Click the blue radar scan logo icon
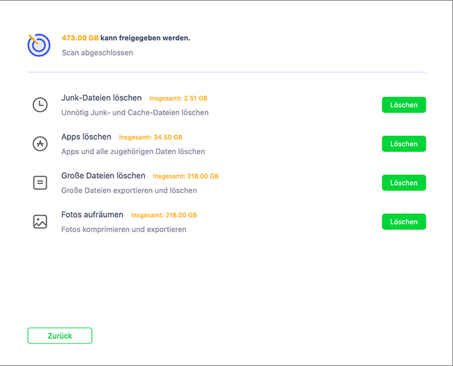This screenshot has width=453, height=366. (x=38, y=45)
